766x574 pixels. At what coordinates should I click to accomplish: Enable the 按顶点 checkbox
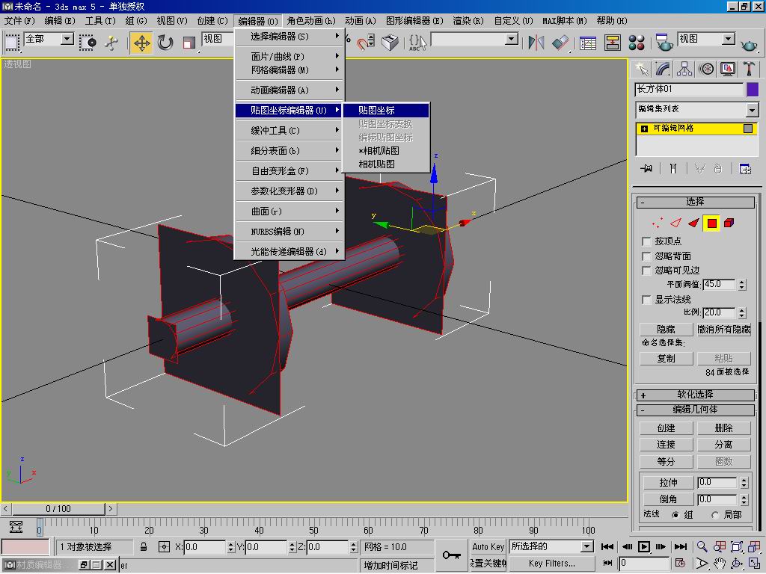pos(647,241)
